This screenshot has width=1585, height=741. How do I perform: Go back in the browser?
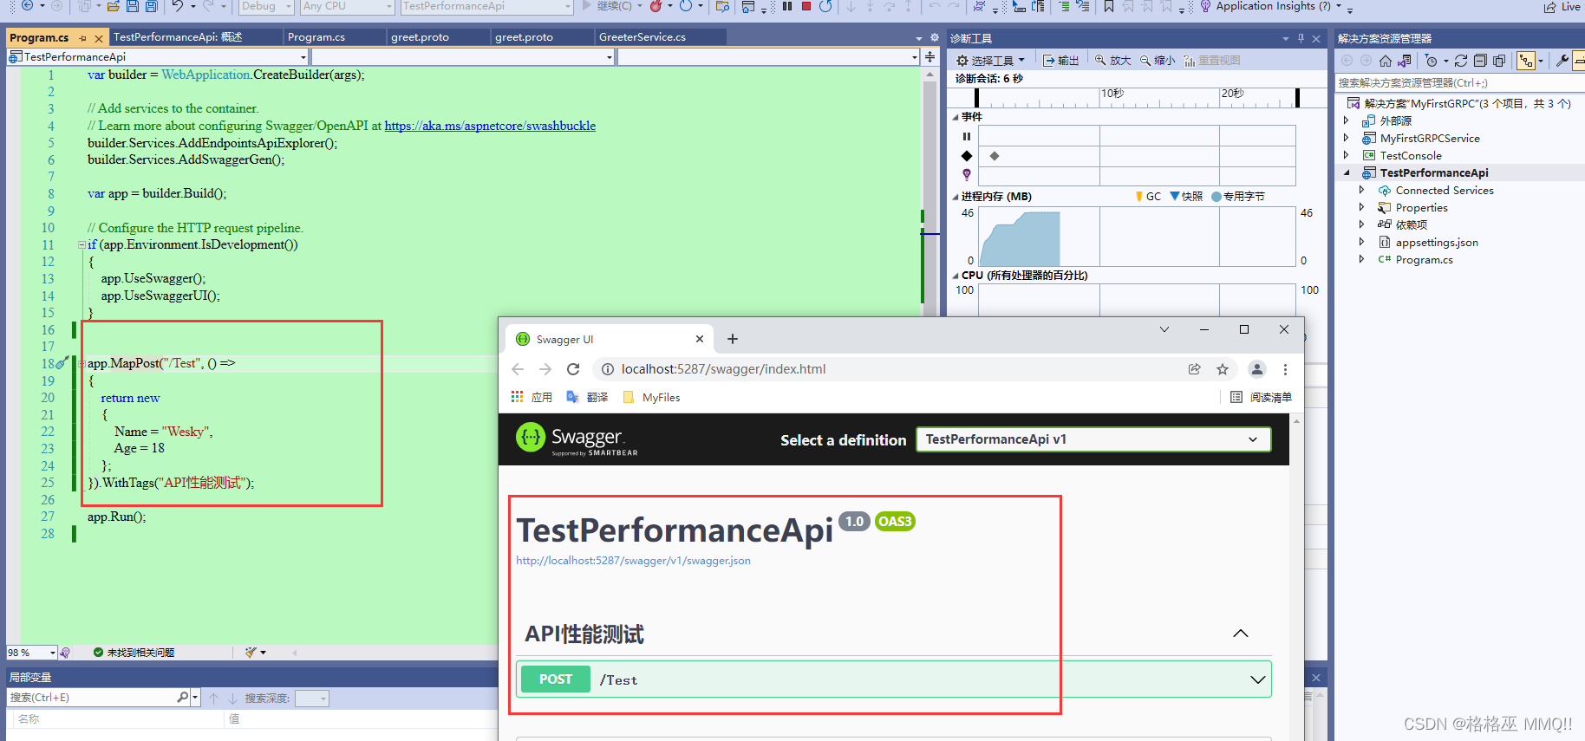(518, 369)
